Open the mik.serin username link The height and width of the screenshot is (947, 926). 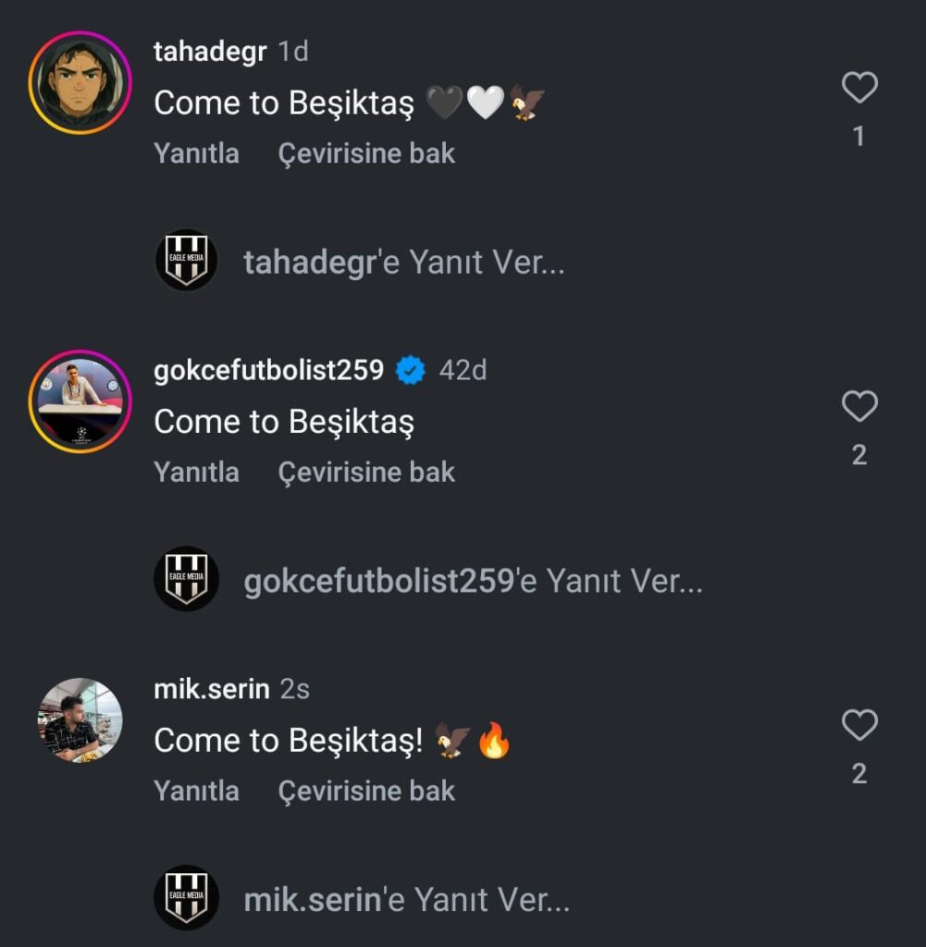212,689
